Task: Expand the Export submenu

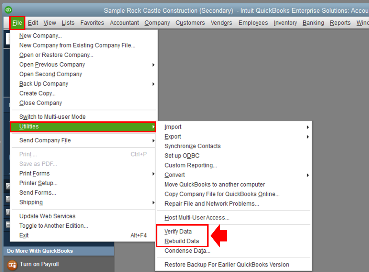Action: pos(234,137)
